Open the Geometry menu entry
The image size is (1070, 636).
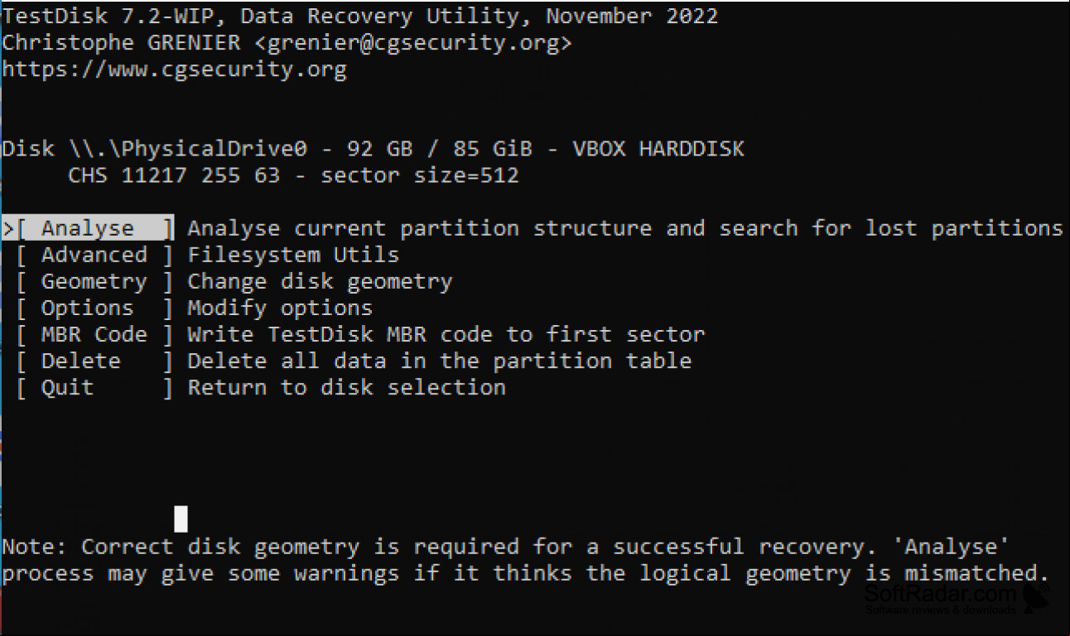[94, 281]
